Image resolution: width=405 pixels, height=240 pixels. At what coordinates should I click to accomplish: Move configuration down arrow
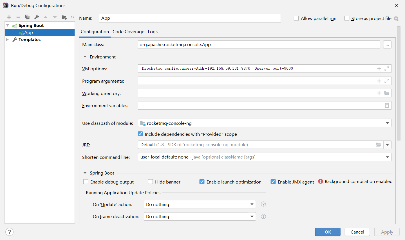point(55,17)
